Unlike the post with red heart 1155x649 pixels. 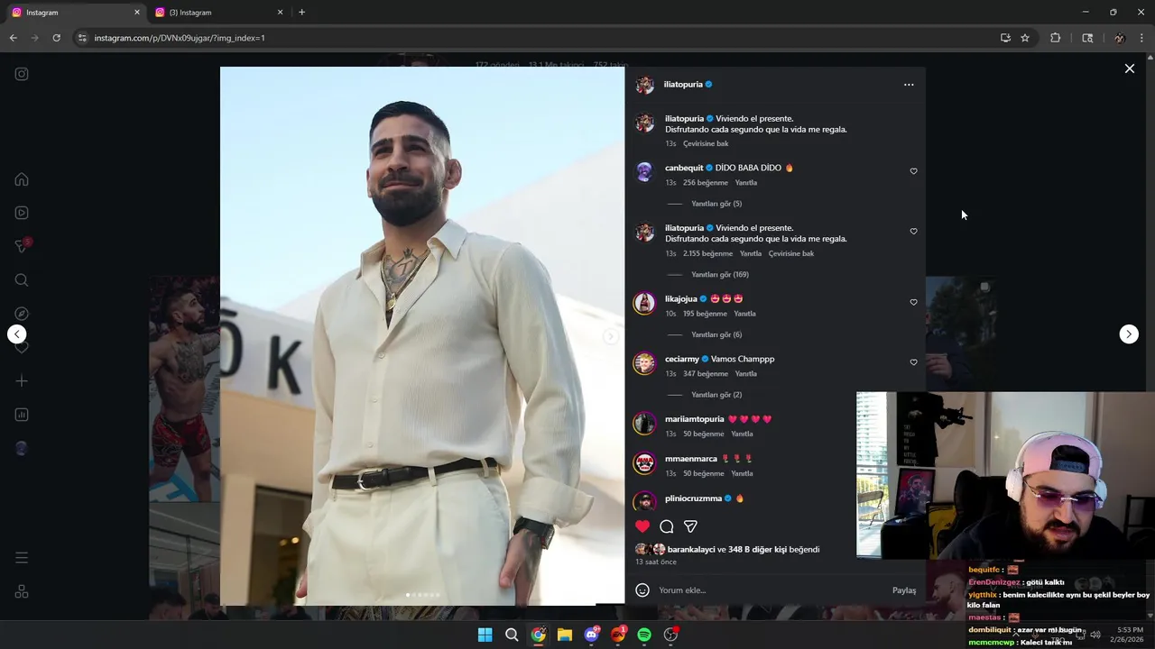click(x=642, y=526)
